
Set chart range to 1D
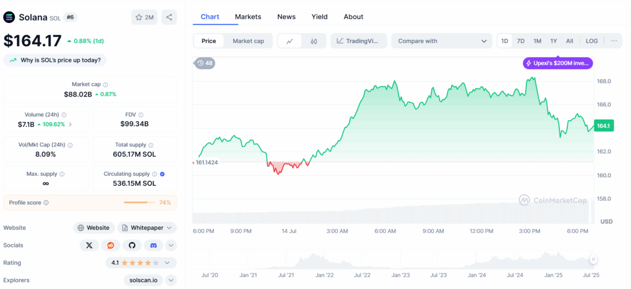(504, 41)
